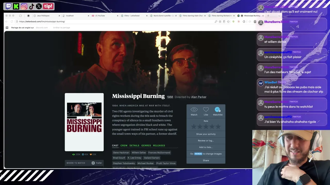Click the Share button
This screenshot has height=185, width=330.
206,160
